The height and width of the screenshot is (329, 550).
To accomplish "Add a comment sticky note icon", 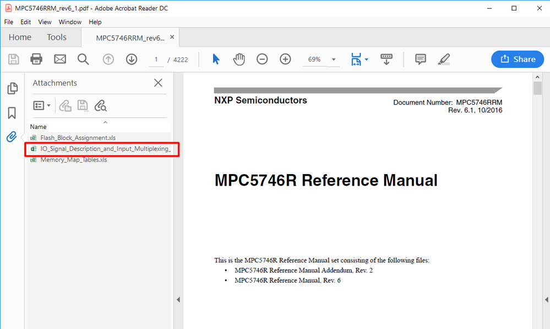I will [420, 59].
